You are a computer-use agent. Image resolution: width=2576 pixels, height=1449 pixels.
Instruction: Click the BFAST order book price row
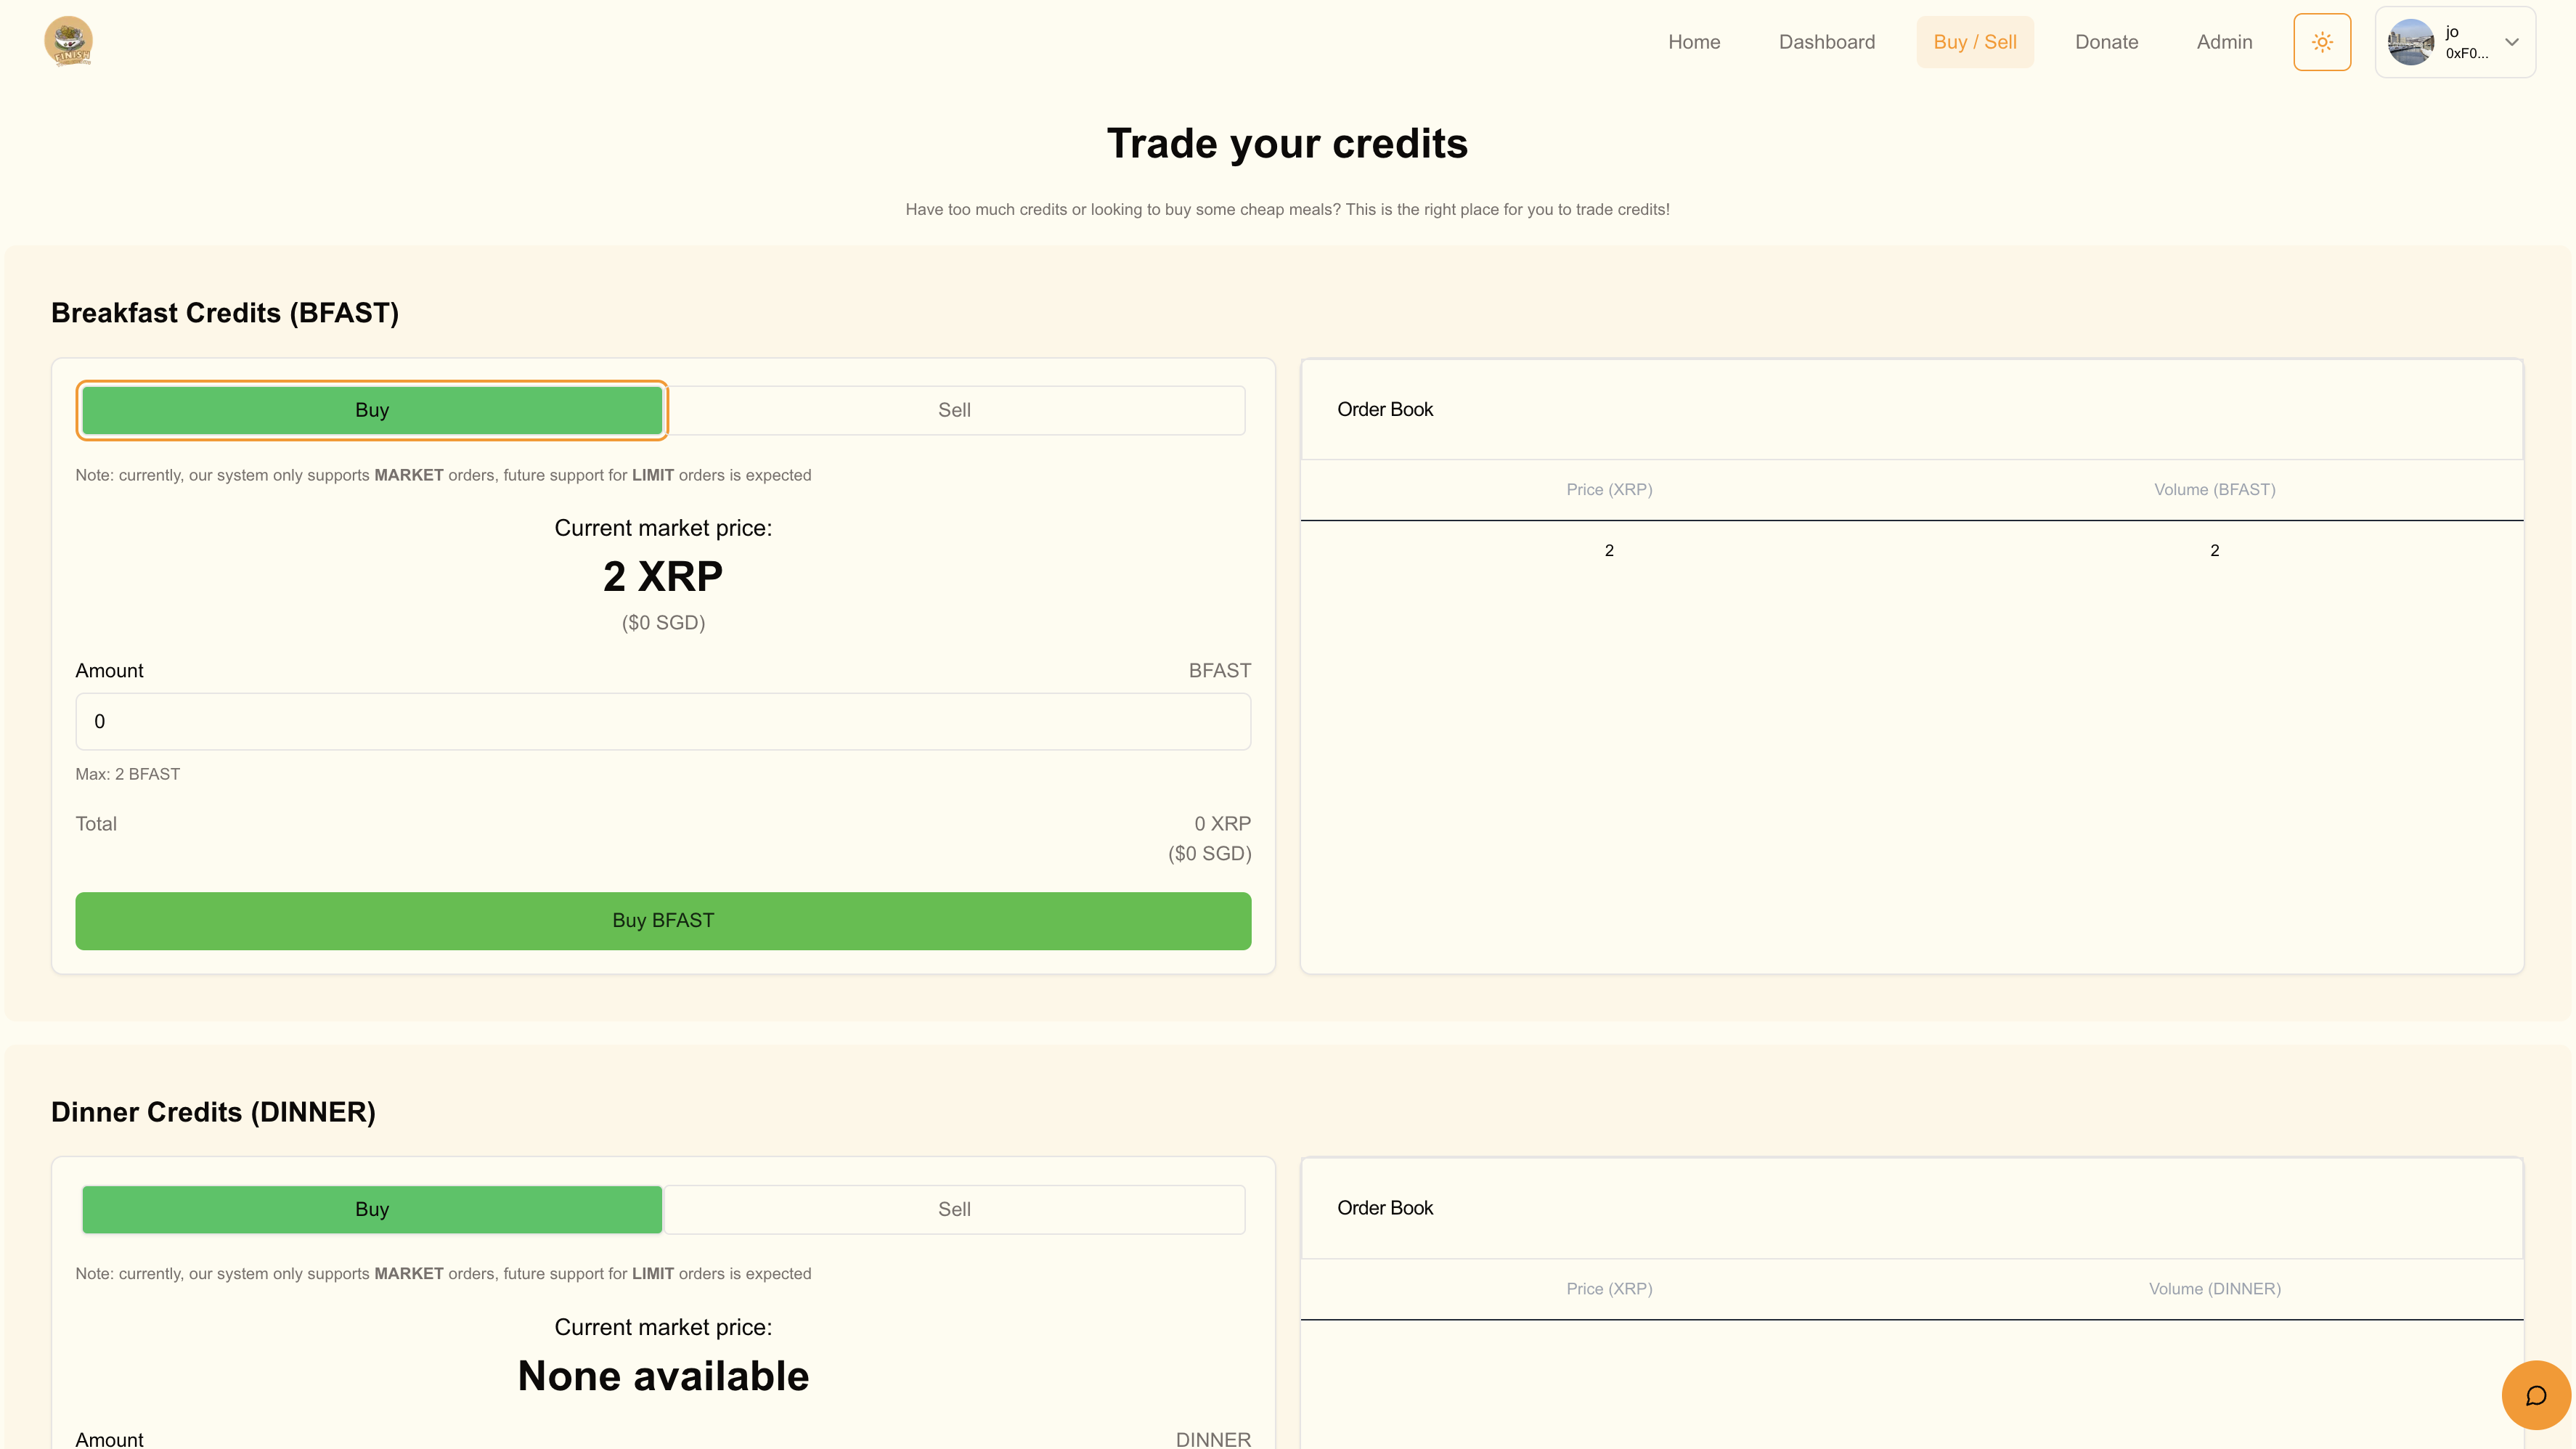[1609, 551]
